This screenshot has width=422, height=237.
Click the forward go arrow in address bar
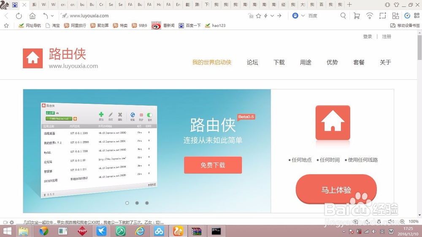[x=279, y=16]
